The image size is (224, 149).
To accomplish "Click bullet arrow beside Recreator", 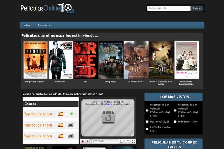I will click(x=147, y=122).
